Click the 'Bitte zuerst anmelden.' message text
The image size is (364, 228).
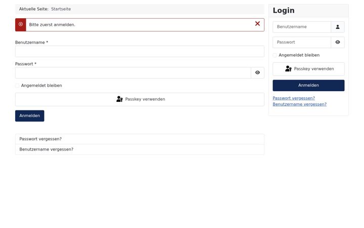[52, 25]
